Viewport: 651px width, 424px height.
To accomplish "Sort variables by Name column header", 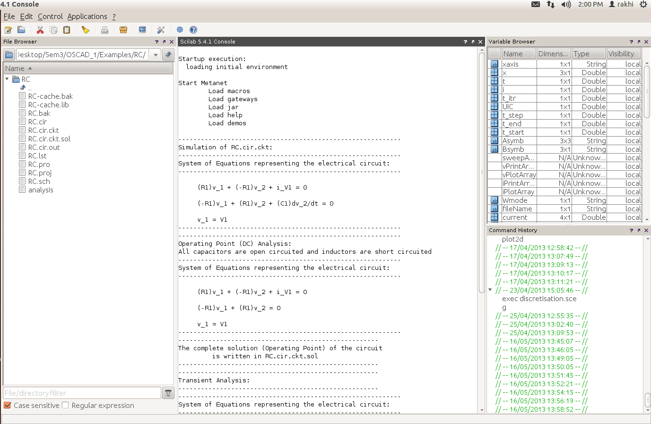I will click(519, 53).
